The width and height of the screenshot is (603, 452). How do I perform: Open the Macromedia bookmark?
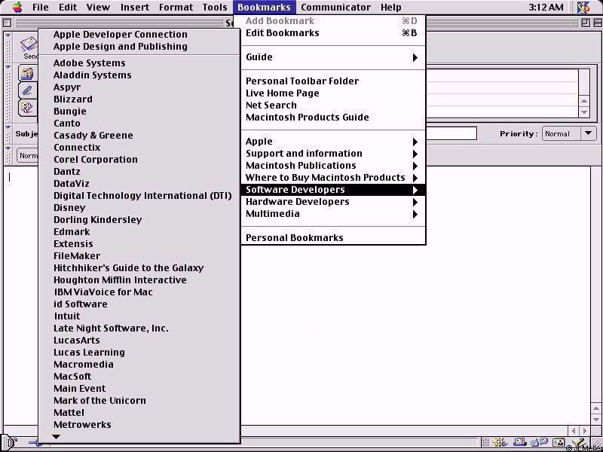(x=139, y=365)
